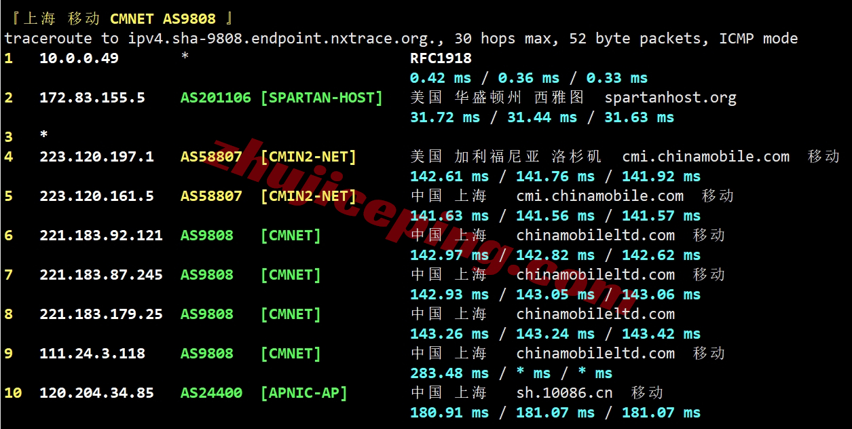Click cmi.chinamobile.com on hop 5 row
Screen dimensions: 852x429
click(x=600, y=196)
